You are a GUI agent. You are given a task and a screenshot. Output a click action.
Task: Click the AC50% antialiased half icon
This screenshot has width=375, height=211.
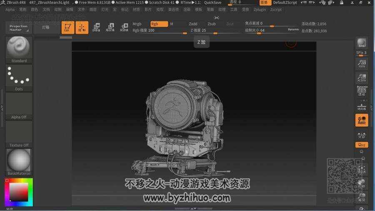[362, 78]
